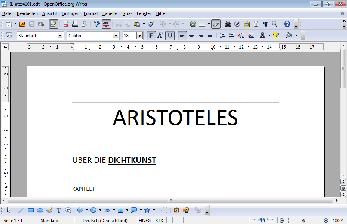The height and width of the screenshot is (224, 347).
Task: Open the Datei menu
Action: pyautogui.click(x=7, y=13)
